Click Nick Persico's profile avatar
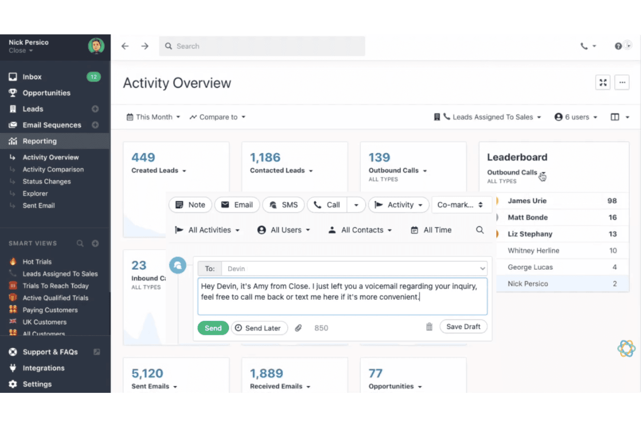The width and height of the screenshot is (641, 427). (x=96, y=46)
